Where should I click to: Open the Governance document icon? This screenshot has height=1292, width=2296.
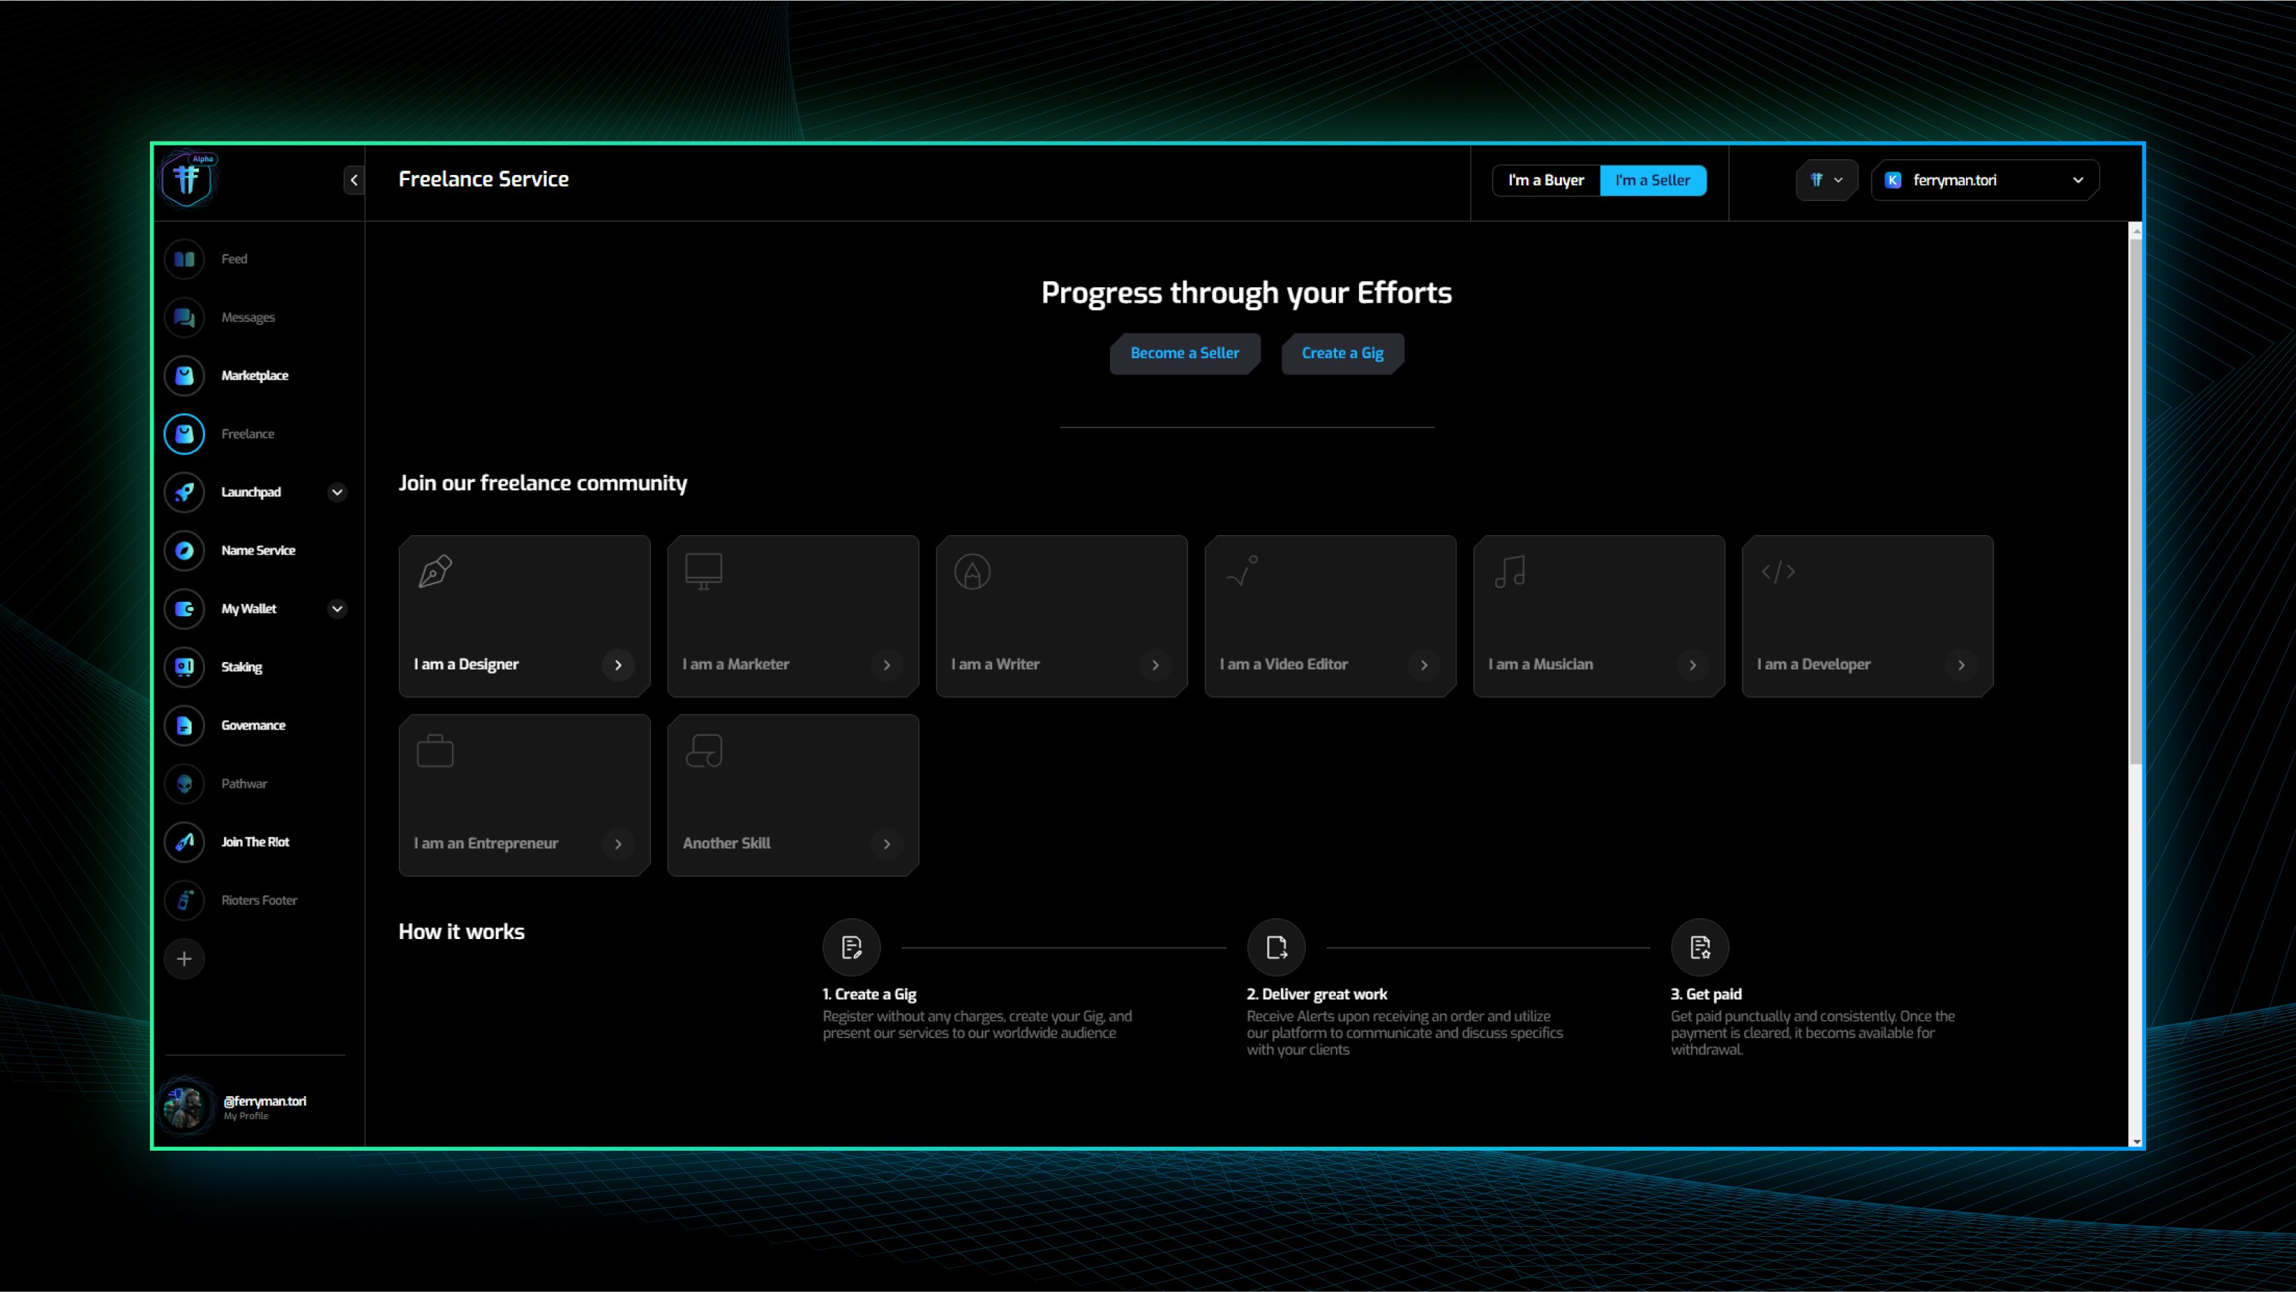tap(184, 725)
